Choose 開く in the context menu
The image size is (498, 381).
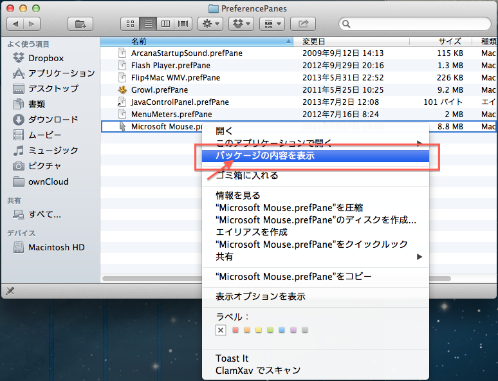(x=315, y=131)
